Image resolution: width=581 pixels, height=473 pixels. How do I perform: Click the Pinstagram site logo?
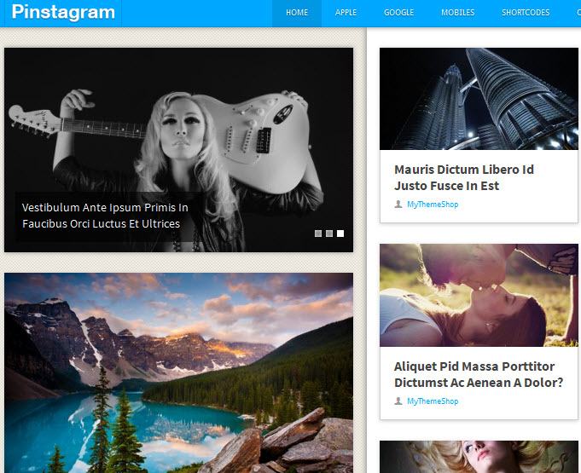pyautogui.click(x=63, y=12)
